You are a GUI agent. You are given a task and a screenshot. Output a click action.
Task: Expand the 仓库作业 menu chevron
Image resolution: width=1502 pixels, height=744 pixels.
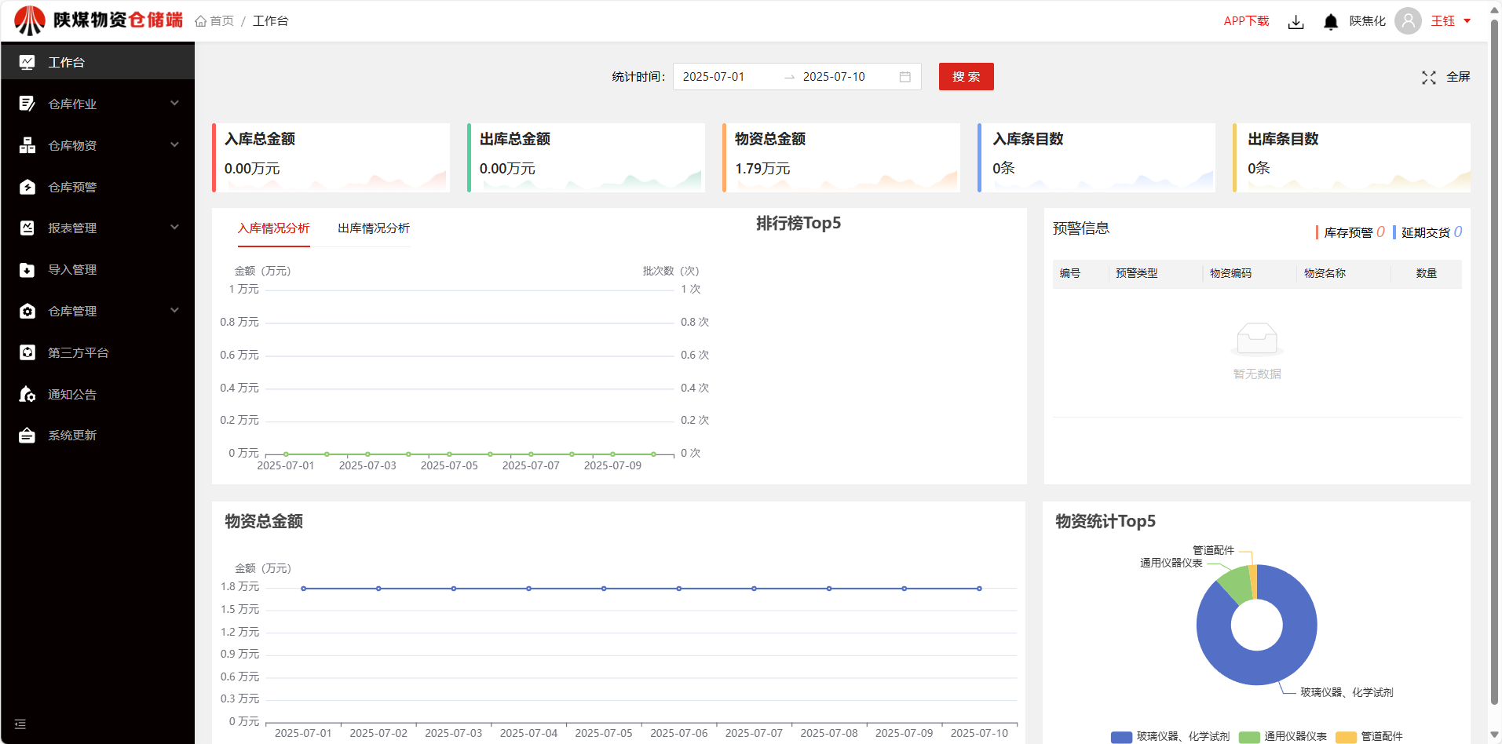tap(175, 103)
